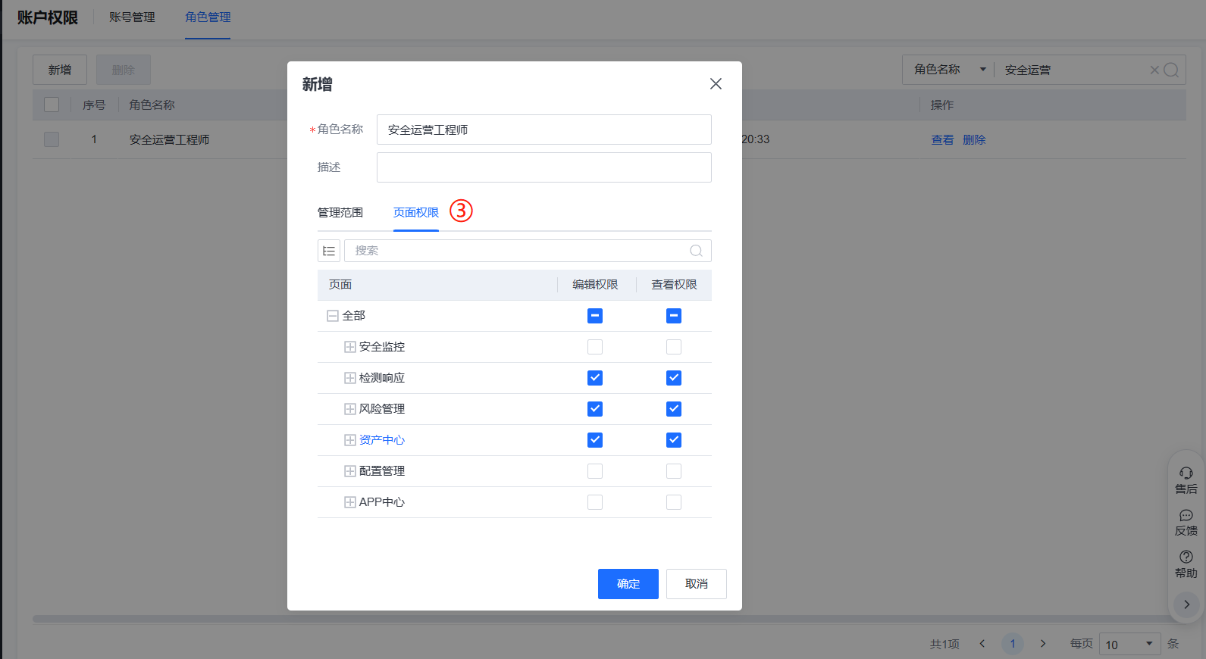Image resolution: width=1206 pixels, height=659 pixels.
Task: Enable 编辑权限 checkbox for 安全监控
Action: tap(595, 347)
